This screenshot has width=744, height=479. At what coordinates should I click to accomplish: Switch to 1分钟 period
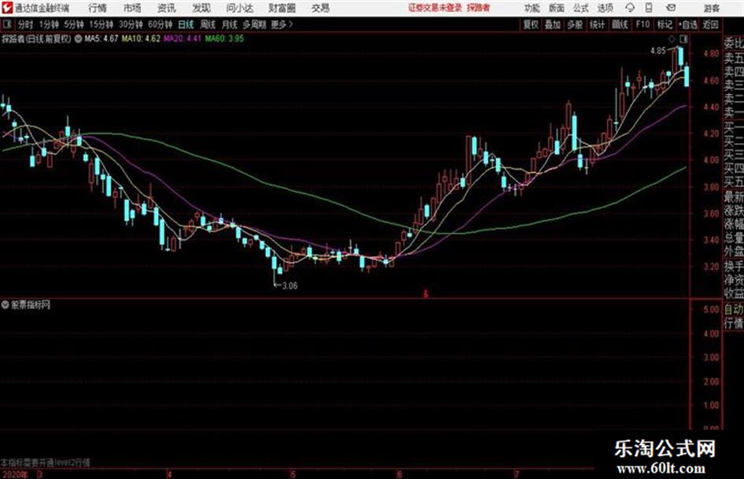49,24
